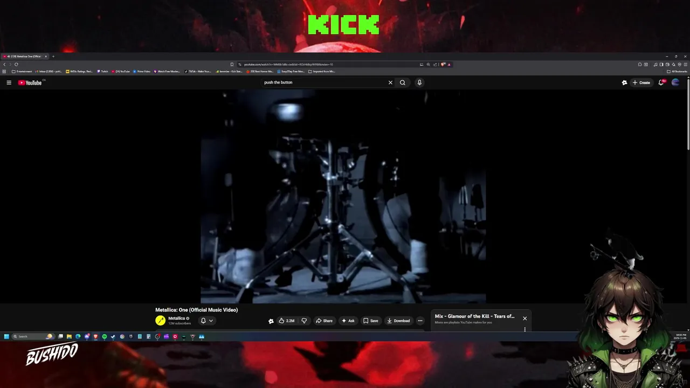This screenshot has height=388, width=690.
Task: Open the Ask AI button
Action: tap(348, 321)
